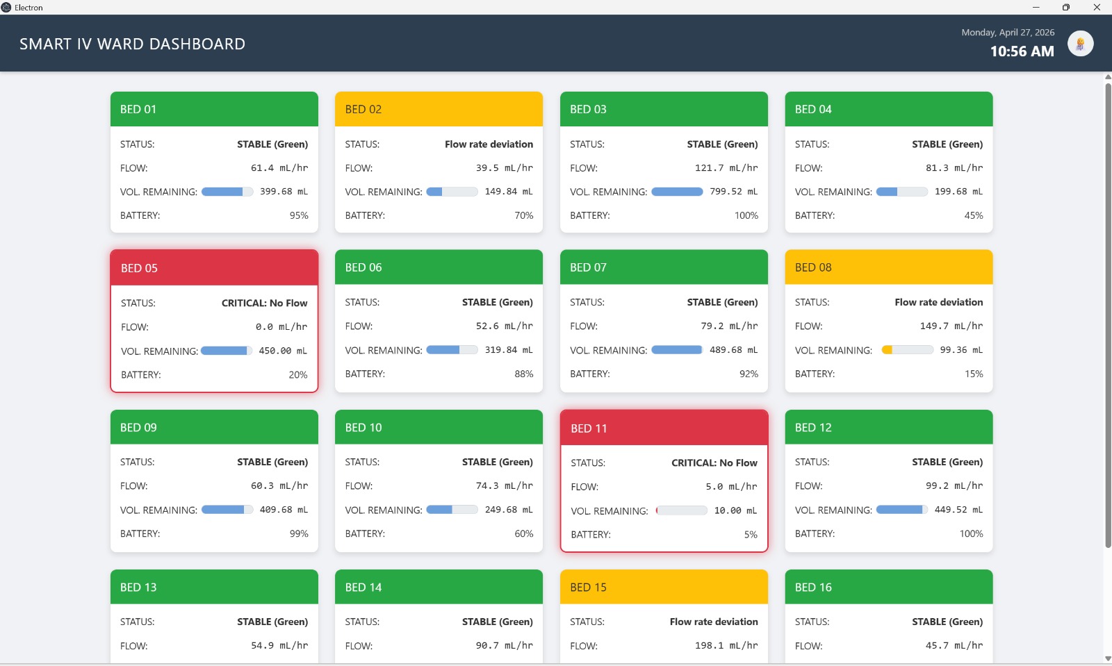Click the BED 01 green status header
This screenshot has width=1112, height=666.
point(213,109)
